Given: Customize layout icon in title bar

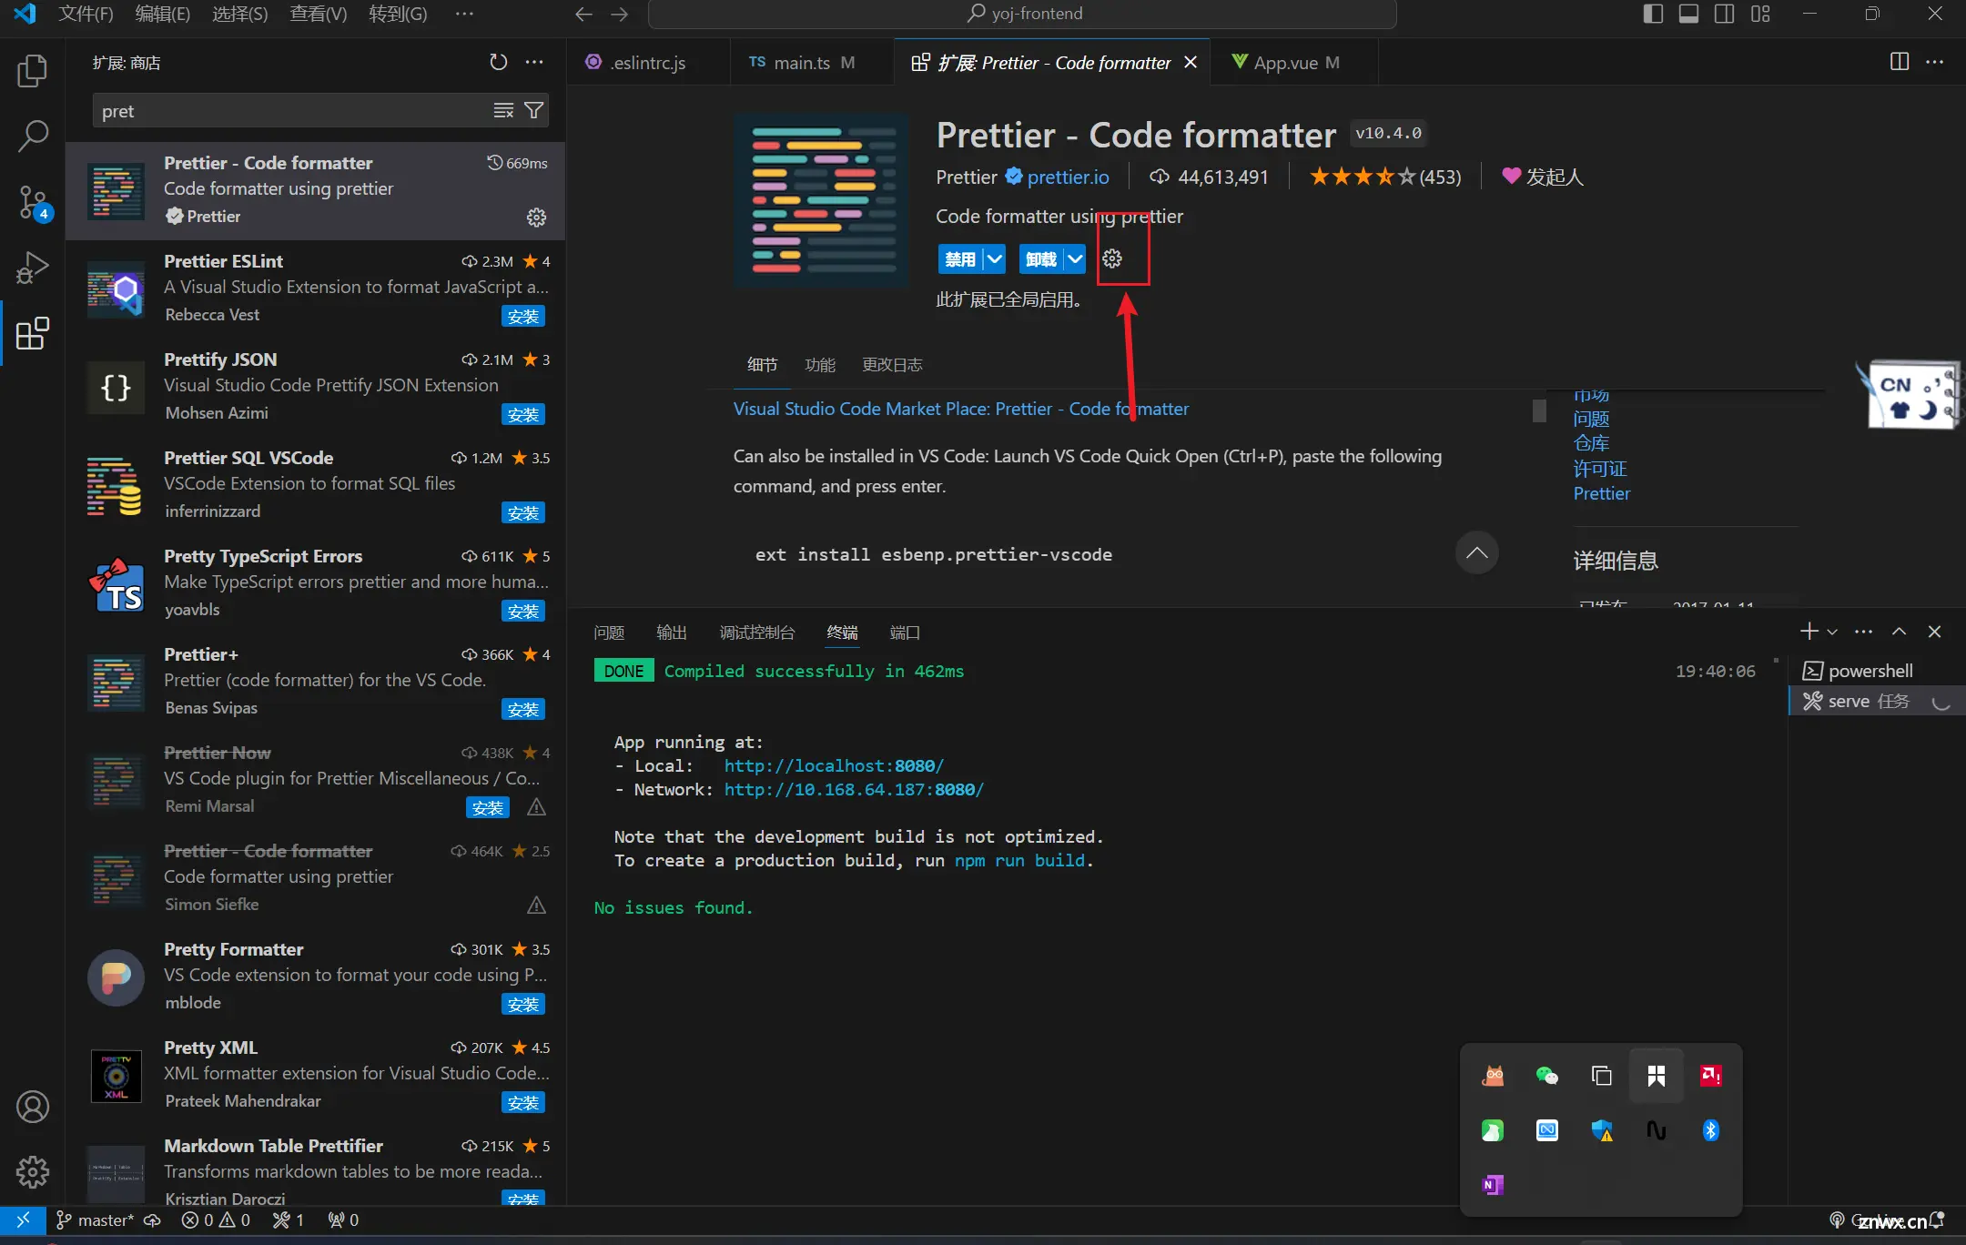Looking at the screenshot, I should (1760, 14).
